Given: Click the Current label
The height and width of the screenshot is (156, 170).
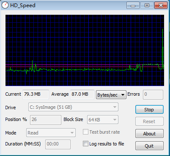Looking at the screenshot, I should [x=13, y=94].
